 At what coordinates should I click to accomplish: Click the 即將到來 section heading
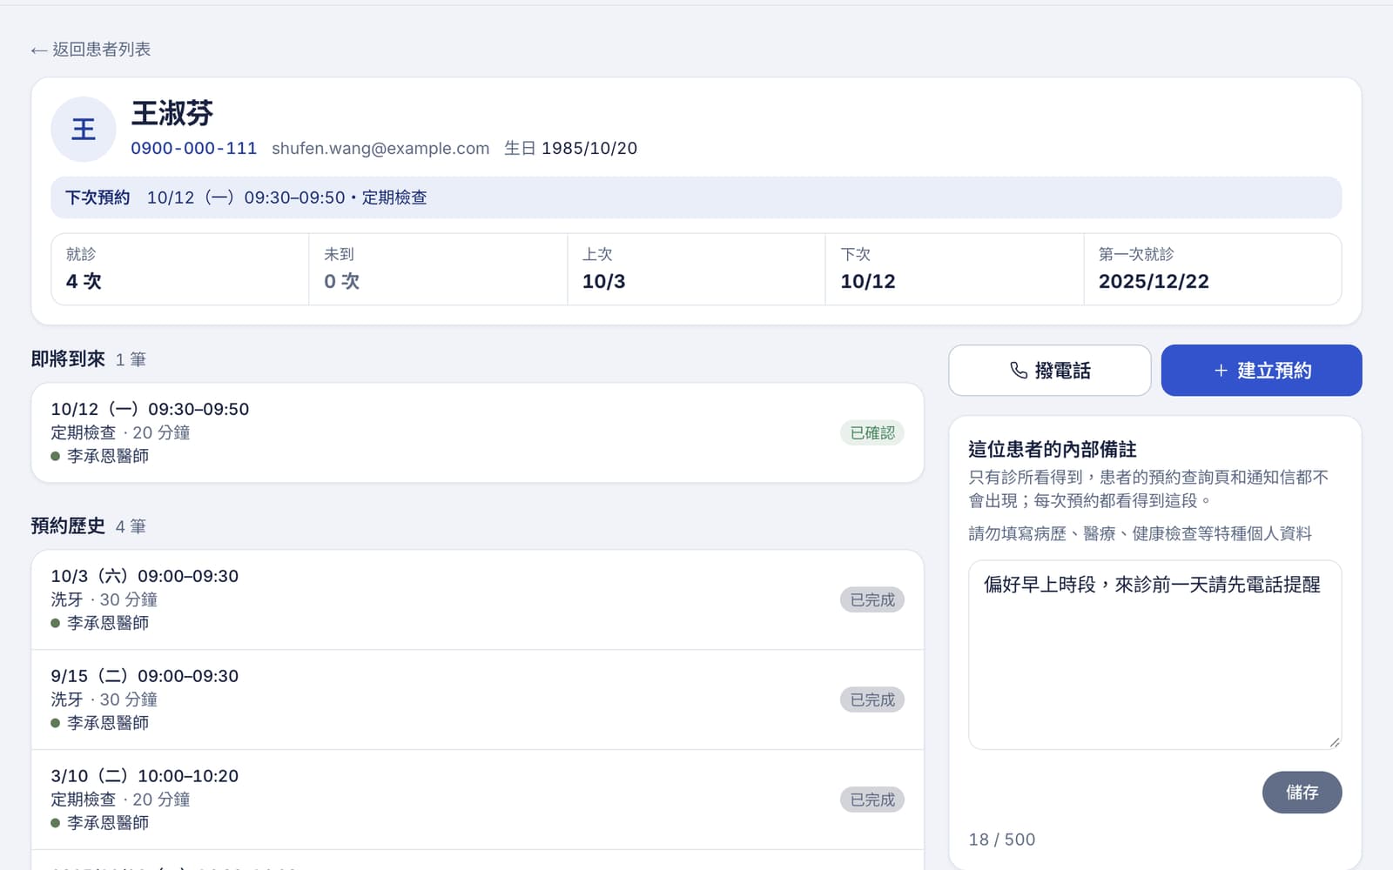pos(68,359)
